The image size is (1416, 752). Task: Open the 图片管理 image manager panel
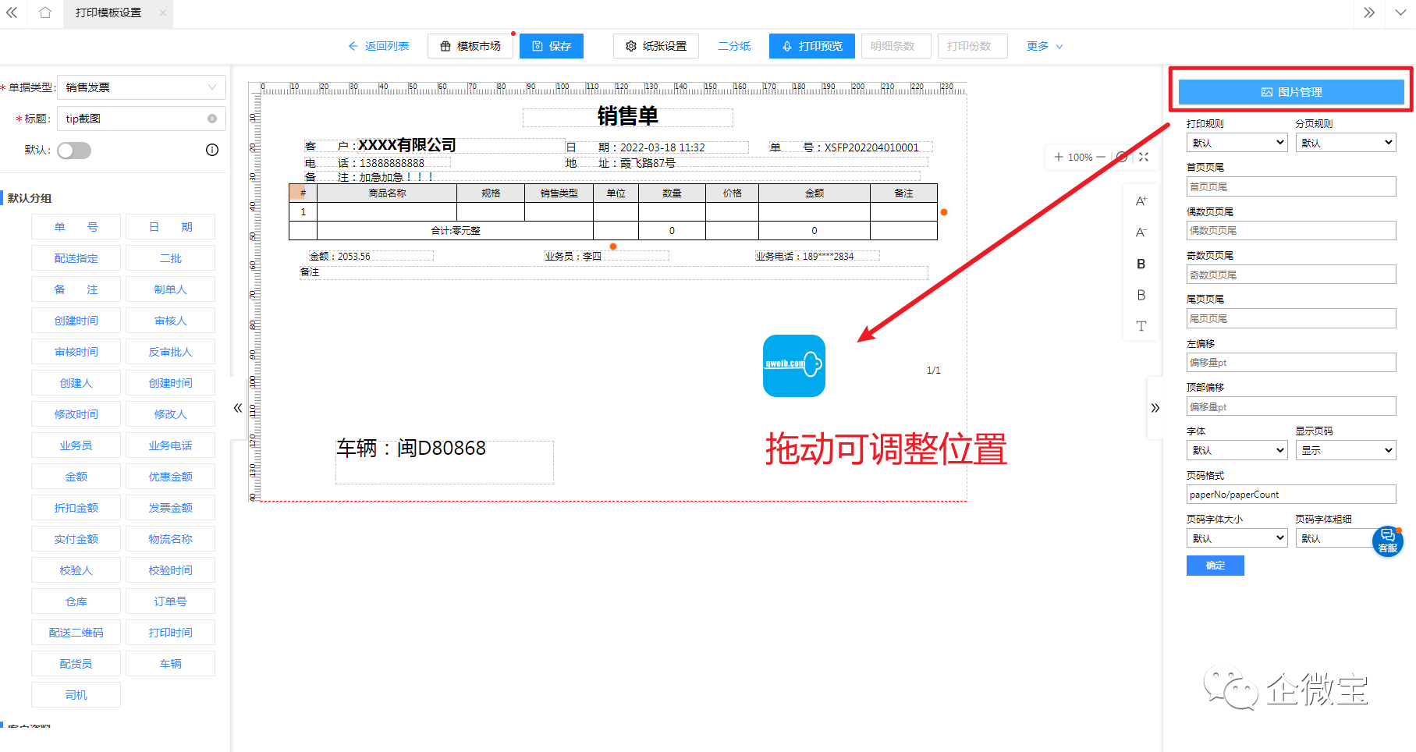pyautogui.click(x=1290, y=91)
